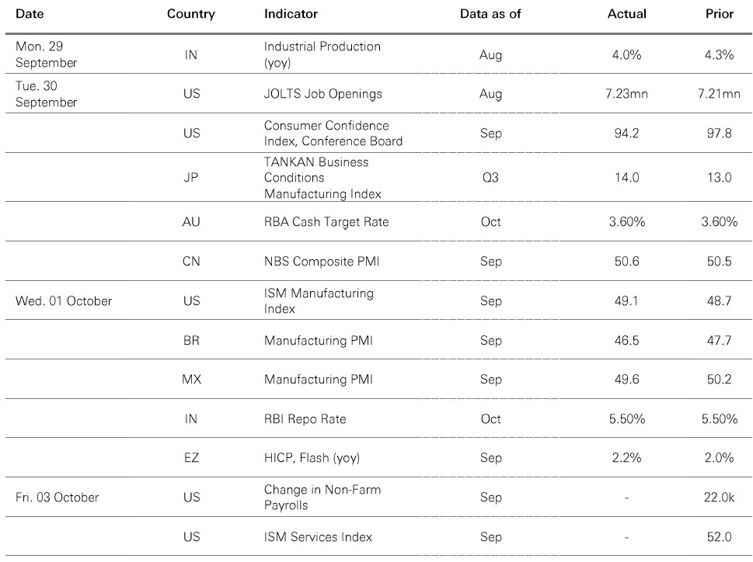Image resolution: width=753 pixels, height=562 pixels.
Task: Click the Indicator column header
Action: [x=291, y=14]
